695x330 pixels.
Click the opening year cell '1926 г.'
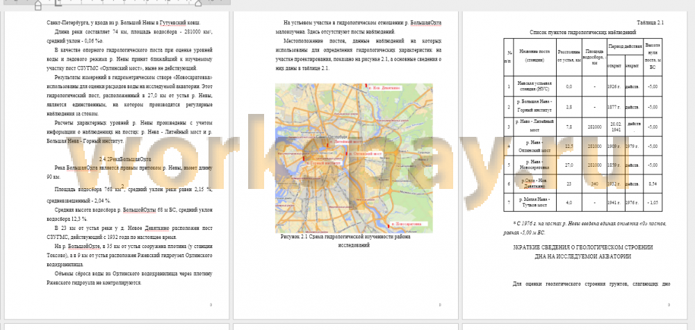[615, 87]
